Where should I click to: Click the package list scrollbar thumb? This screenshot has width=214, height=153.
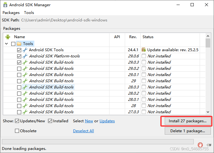pos(208,43)
